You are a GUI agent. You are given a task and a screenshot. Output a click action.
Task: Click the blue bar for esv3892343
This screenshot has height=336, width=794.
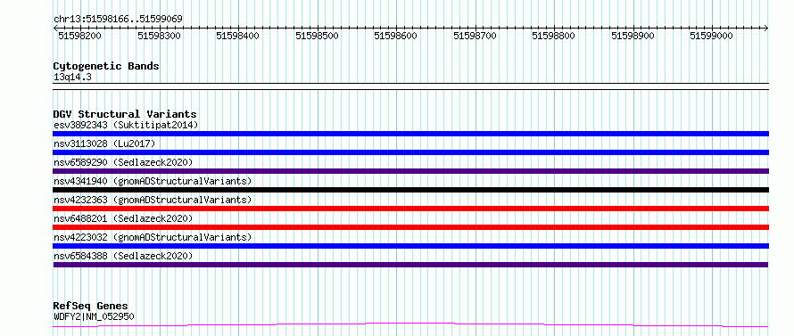click(x=410, y=134)
